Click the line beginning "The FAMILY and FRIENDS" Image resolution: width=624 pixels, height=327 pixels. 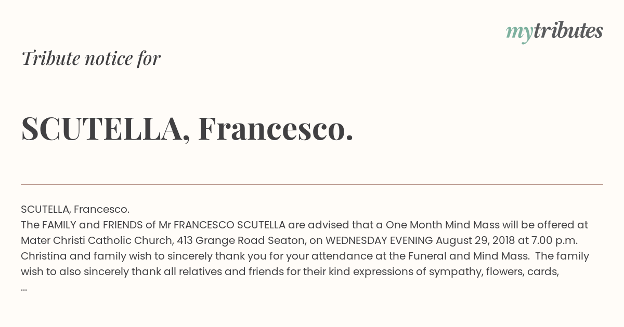point(304,225)
